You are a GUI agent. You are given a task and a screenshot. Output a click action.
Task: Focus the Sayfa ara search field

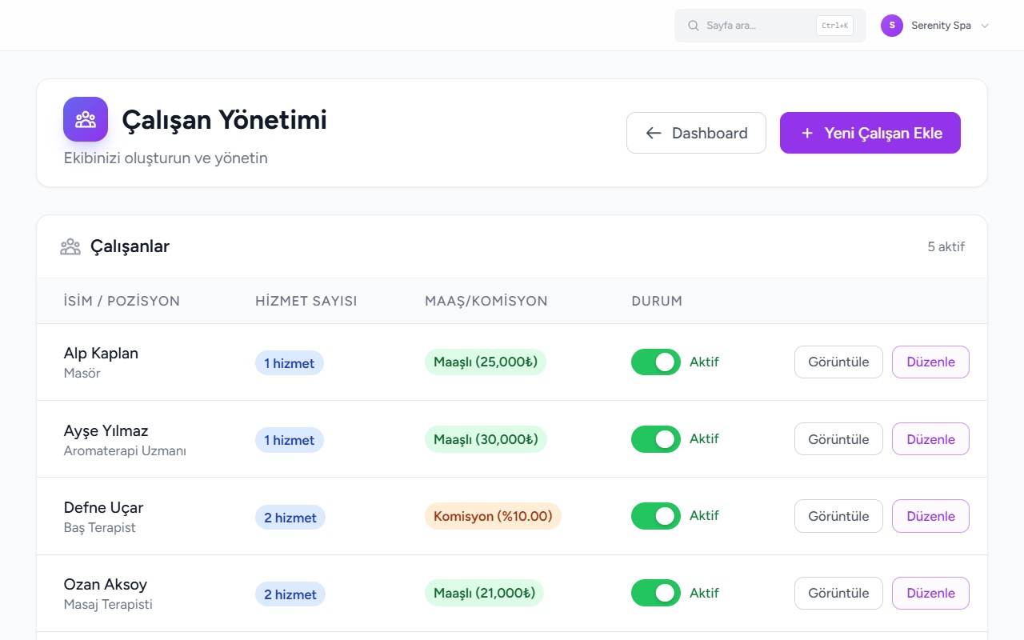[x=770, y=26]
